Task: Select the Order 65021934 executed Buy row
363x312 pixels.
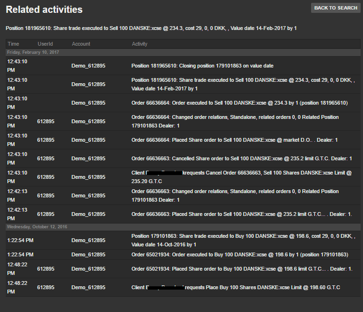Action: tap(240, 255)
